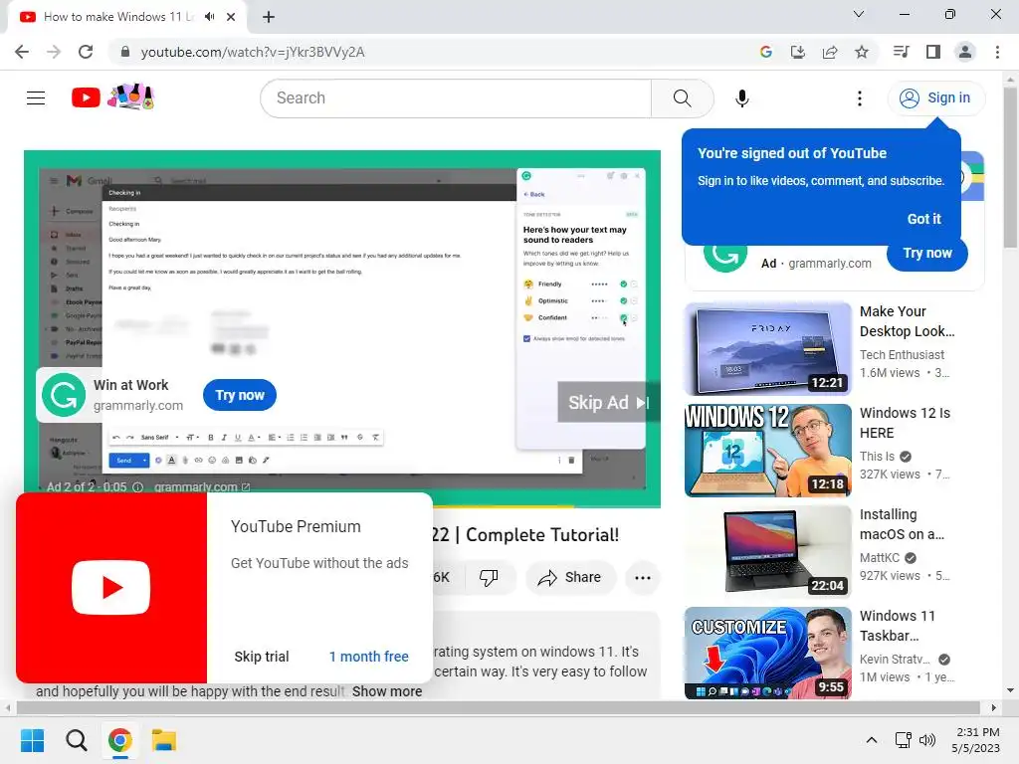Click Skip trial in Premium popup
This screenshot has width=1019, height=764.
(262, 657)
